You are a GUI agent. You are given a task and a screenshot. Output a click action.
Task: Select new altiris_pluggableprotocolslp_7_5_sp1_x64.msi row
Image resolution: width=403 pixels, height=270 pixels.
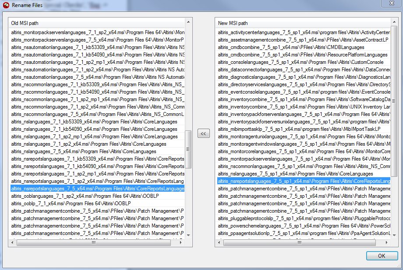pos(304,218)
